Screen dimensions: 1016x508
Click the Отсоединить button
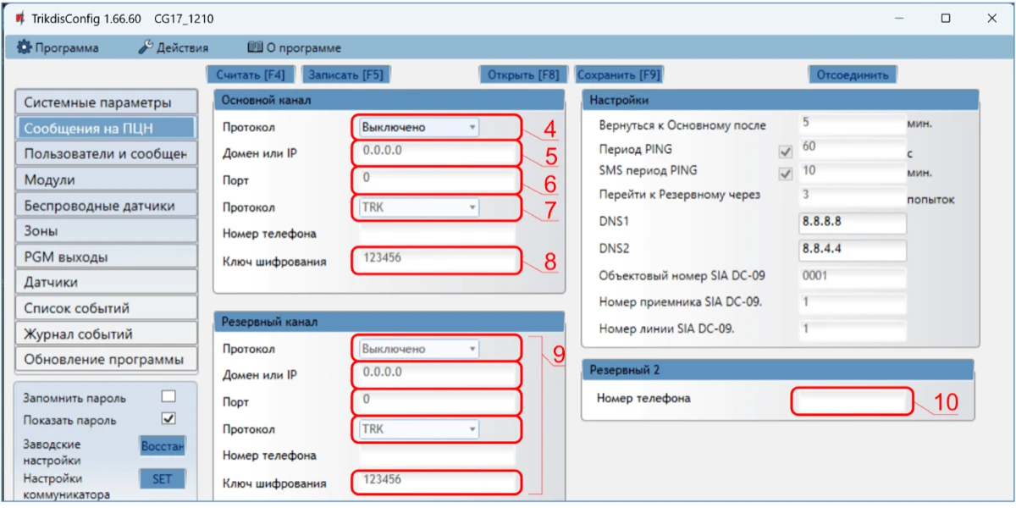click(x=852, y=75)
